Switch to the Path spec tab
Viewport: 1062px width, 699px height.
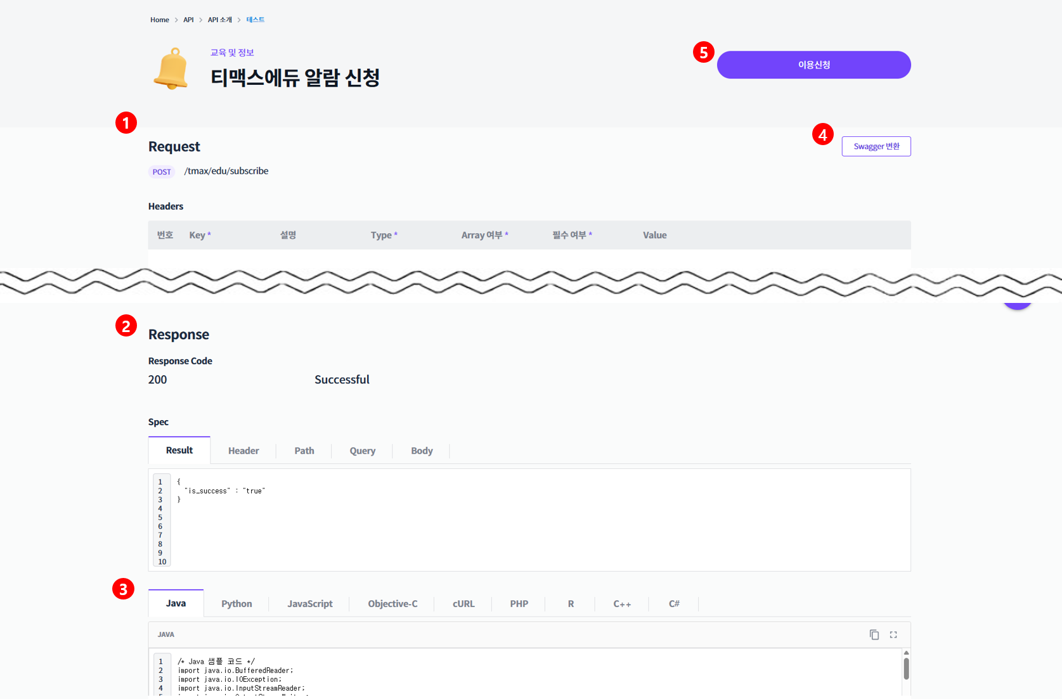pyautogui.click(x=304, y=451)
